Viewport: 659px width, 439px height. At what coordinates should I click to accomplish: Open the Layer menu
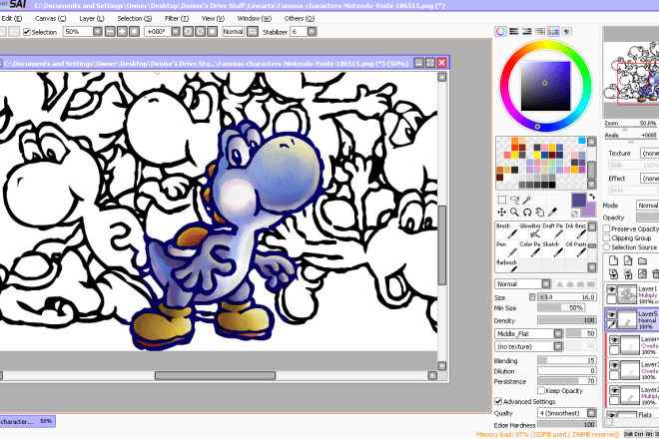tap(92, 19)
